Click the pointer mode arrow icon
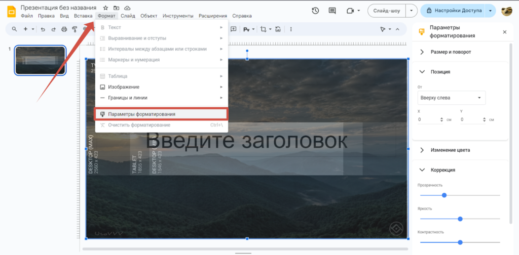This screenshot has width=519, height=255. pyautogui.click(x=383, y=29)
